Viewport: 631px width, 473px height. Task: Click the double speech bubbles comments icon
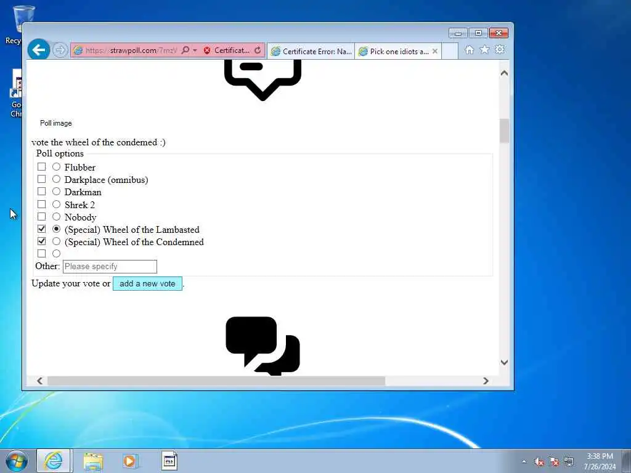pyautogui.click(x=263, y=346)
